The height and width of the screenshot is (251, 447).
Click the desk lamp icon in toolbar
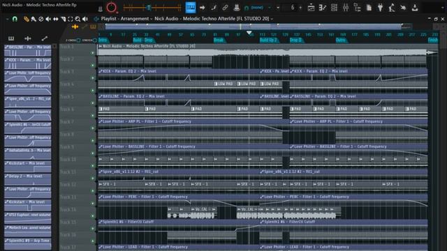pyautogui.click(x=392, y=8)
